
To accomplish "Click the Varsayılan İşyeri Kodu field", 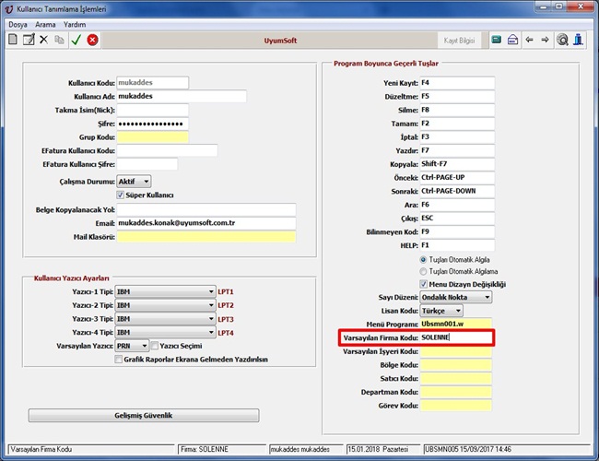I will [x=456, y=351].
